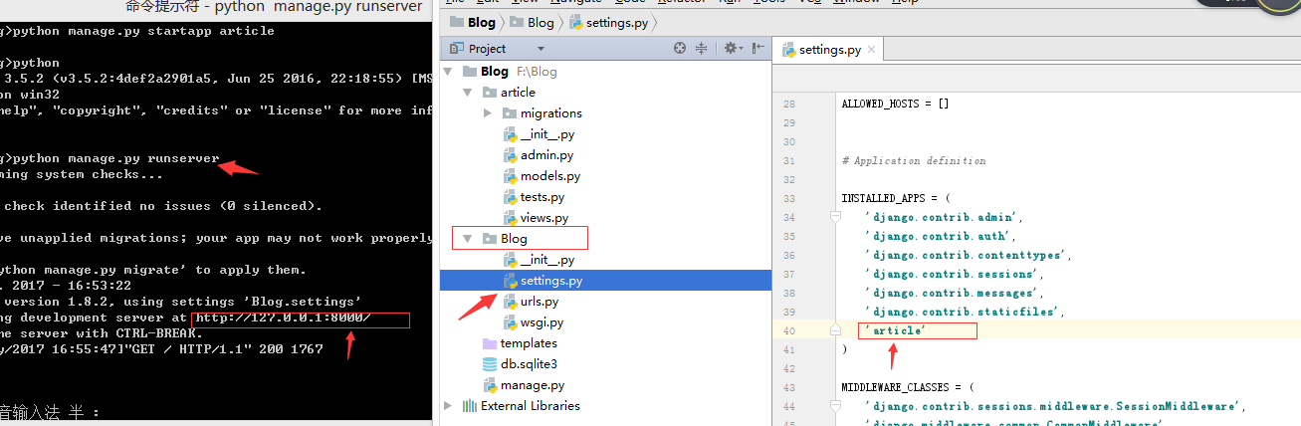The width and height of the screenshot is (1301, 426).
Task: Click the folder icon of the migrations package
Action: [510, 113]
